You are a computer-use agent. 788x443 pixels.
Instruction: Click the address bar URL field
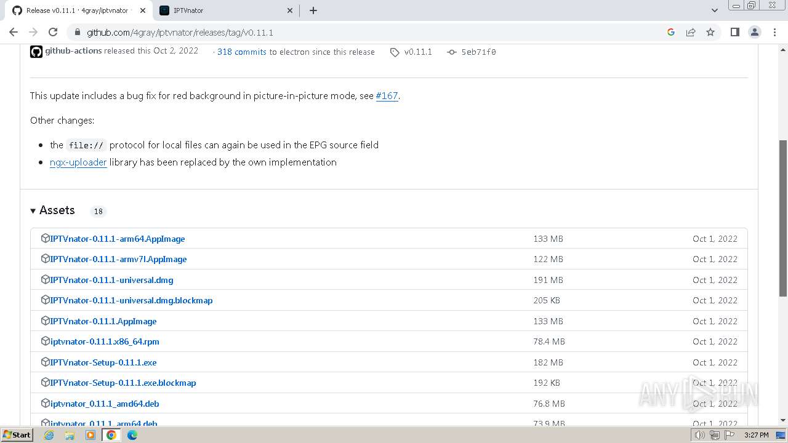pos(369,33)
